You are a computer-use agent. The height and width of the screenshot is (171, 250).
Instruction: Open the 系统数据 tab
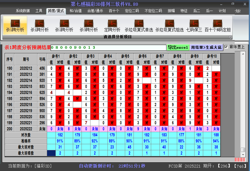(x=23, y=11)
